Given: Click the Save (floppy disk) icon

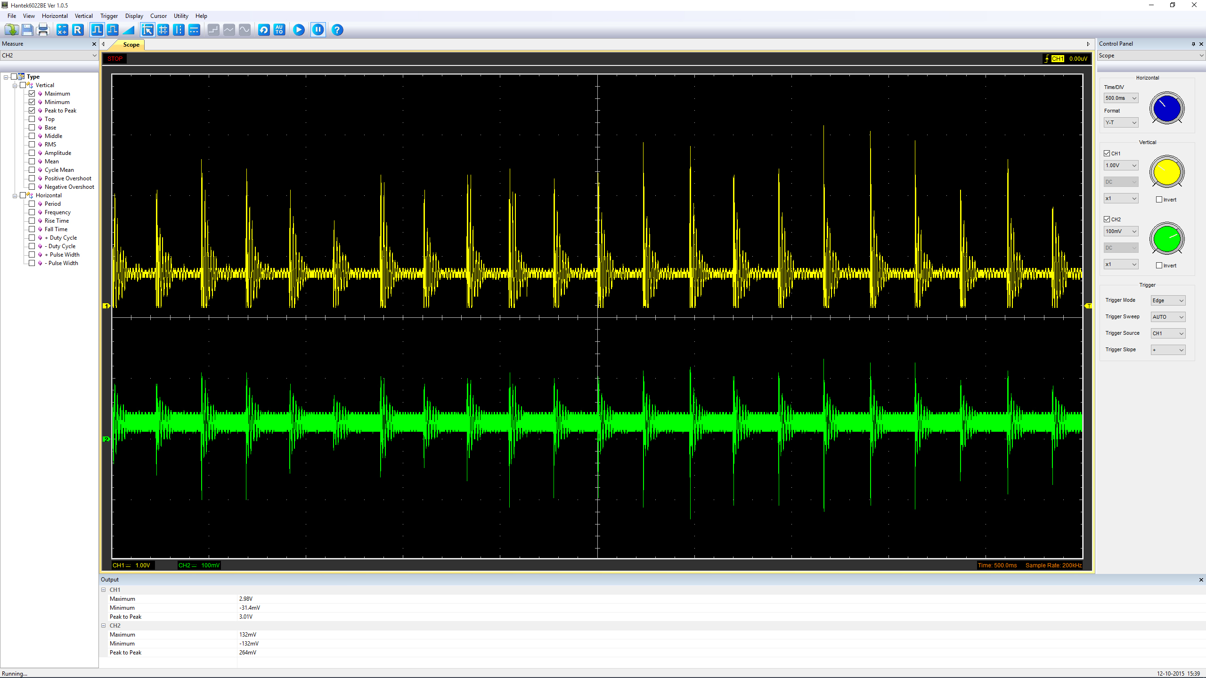Looking at the screenshot, I should [x=27, y=30].
